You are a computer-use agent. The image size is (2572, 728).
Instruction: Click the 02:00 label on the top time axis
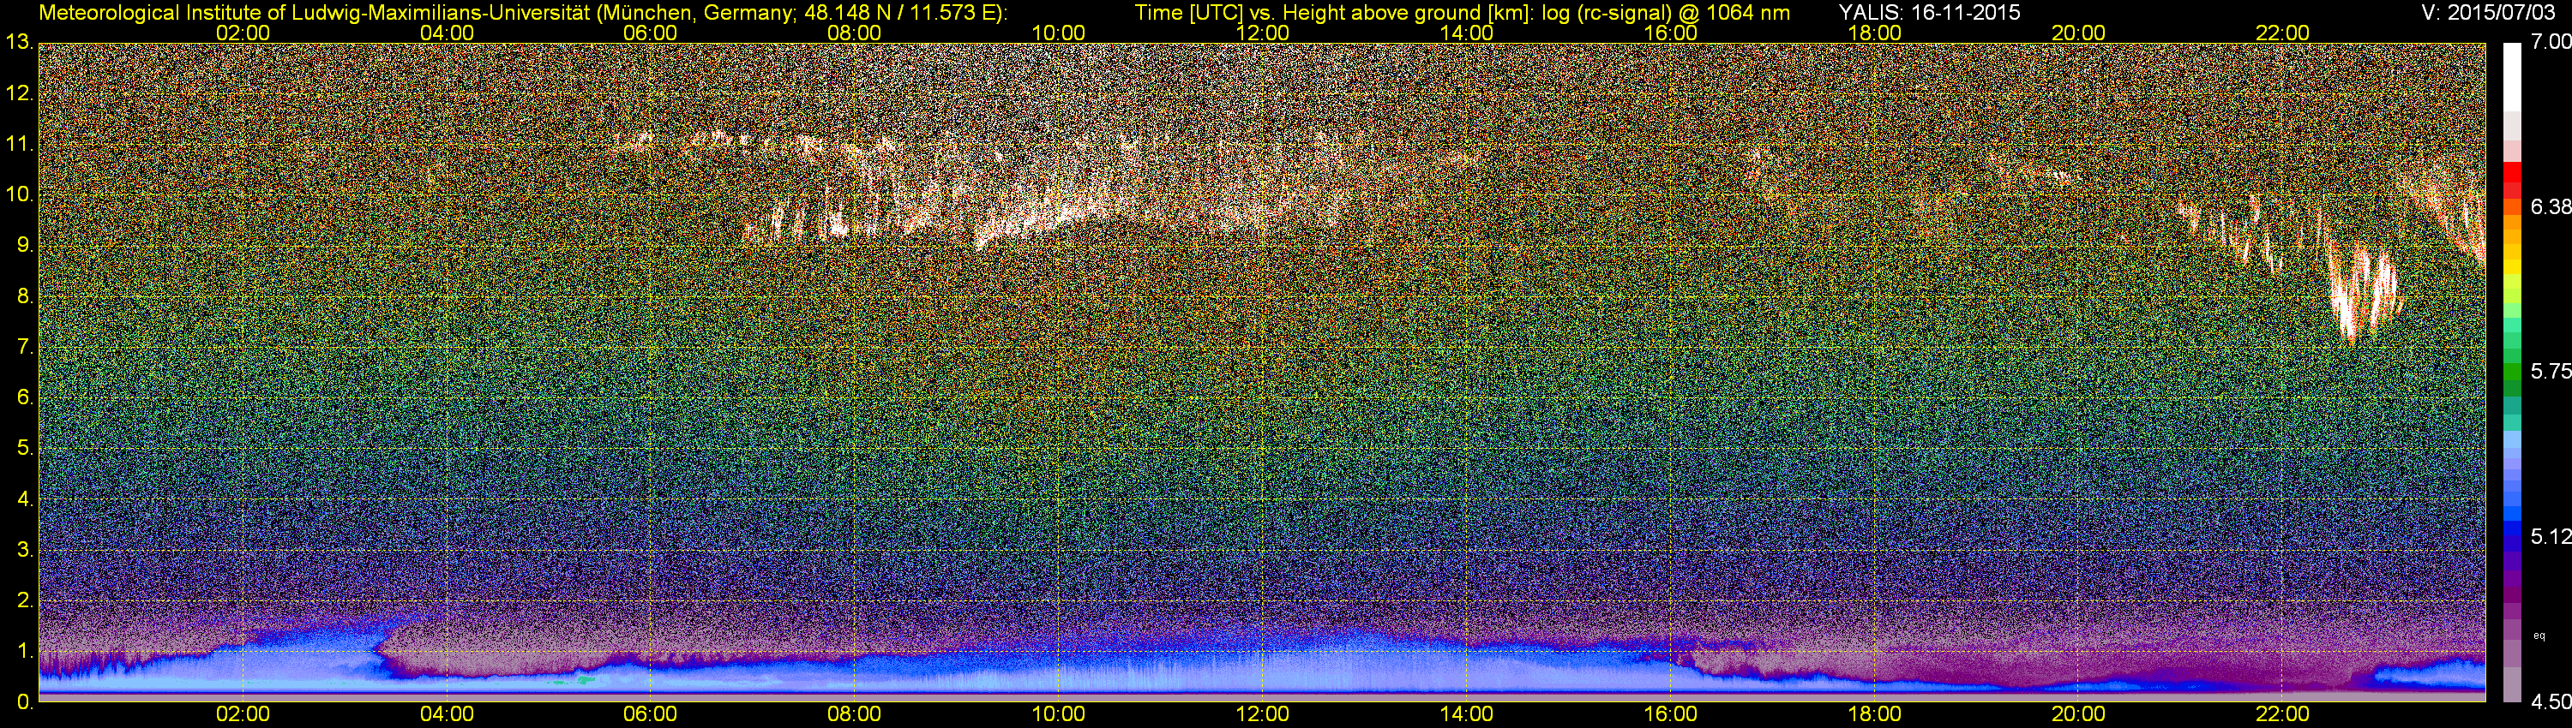[243, 33]
